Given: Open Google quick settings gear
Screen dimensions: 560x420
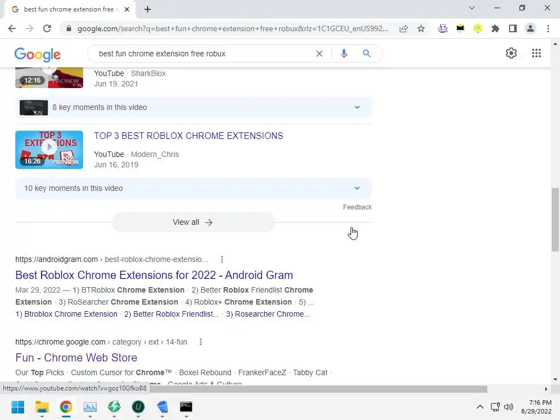Looking at the screenshot, I should click(511, 53).
